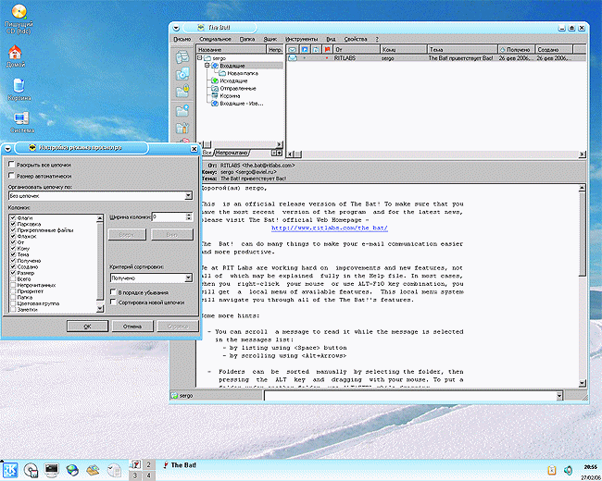Image resolution: width=602 pixels, height=481 pixels.
Task: Open the CD writer desktop icon
Action: (x=19, y=11)
